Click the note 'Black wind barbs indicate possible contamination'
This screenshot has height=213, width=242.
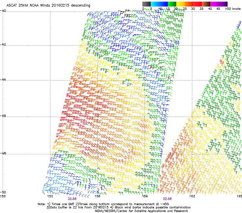coord(153,207)
